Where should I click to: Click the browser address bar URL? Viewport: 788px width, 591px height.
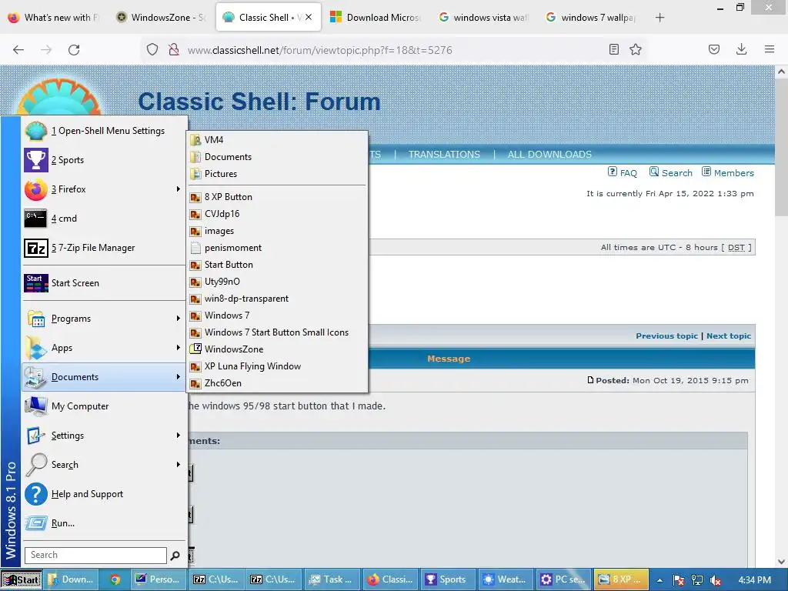(319, 50)
